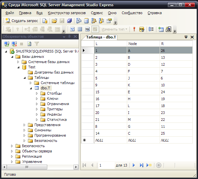Open the Справка menu
This screenshot has height=179, width=198.
(154, 13)
